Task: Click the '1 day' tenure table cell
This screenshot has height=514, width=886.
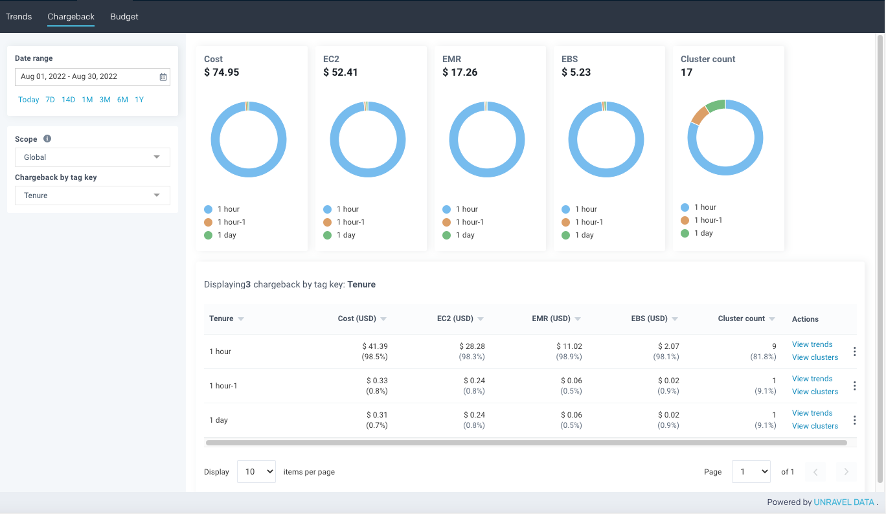Action: [219, 420]
